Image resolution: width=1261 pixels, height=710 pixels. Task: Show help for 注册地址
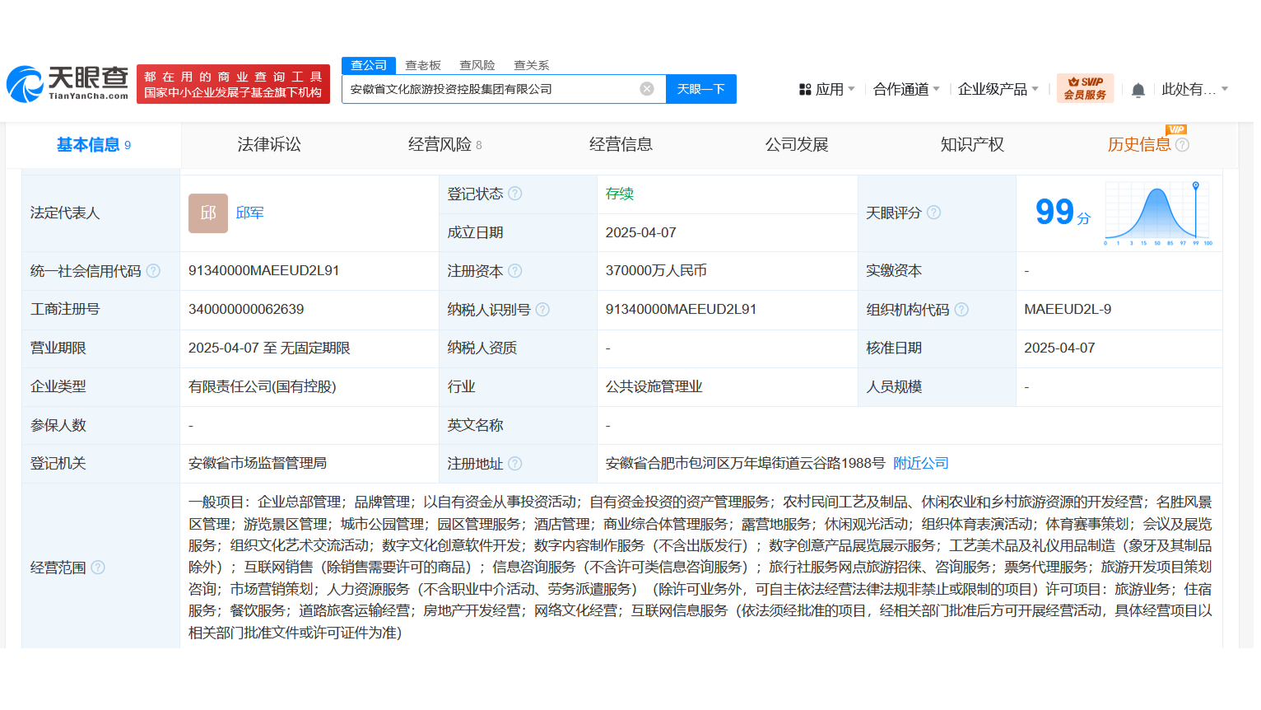point(514,464)
